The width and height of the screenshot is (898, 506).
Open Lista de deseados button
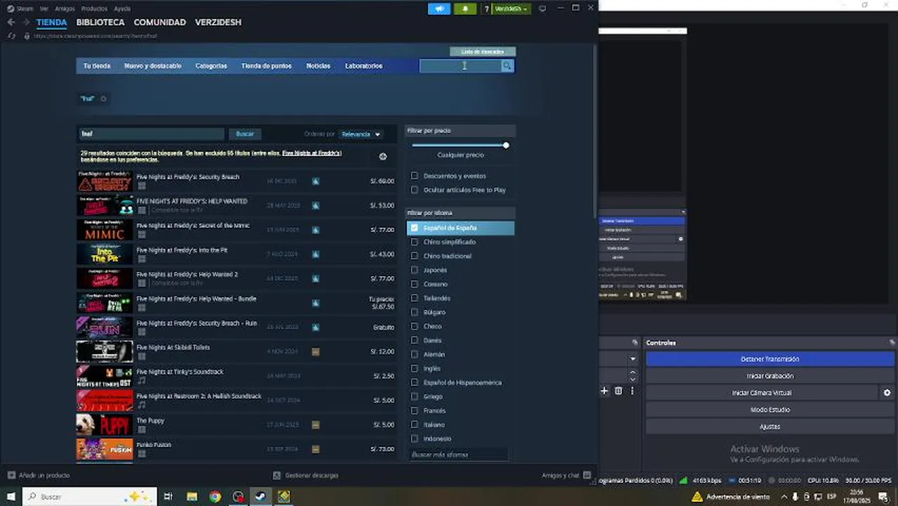click(x=483, y=51)
